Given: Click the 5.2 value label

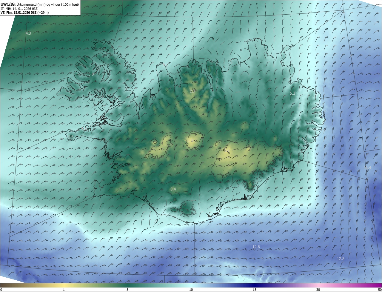Looking at the screenshot, I should point(292,93).
